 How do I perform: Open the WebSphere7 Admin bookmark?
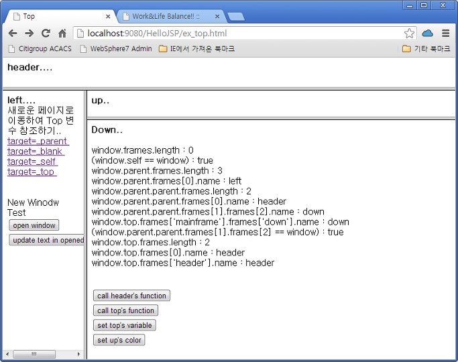tap(116, 49)
